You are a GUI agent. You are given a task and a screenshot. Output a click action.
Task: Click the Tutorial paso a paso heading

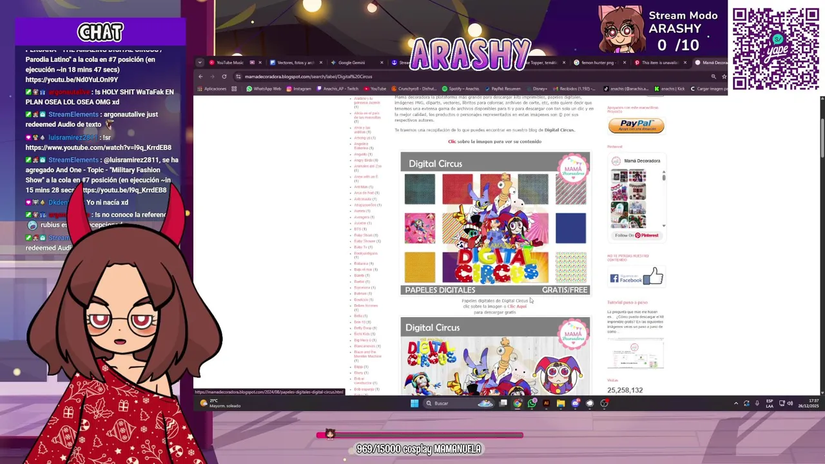(x=627, y=302)
